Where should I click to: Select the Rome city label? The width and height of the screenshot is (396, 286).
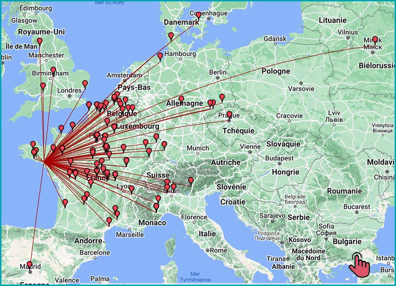(218, 250)
